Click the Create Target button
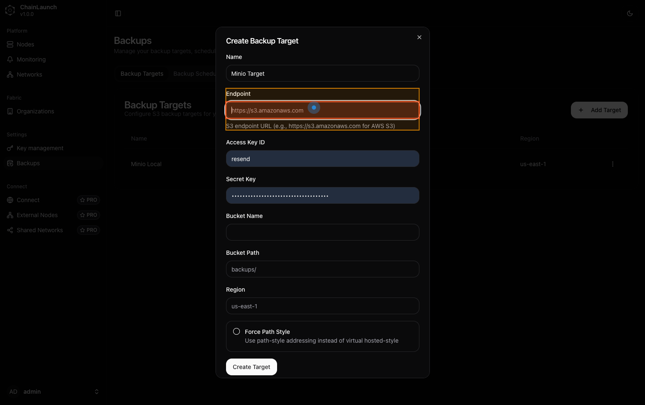Image resolution: width=645 pixels, height=405 pixels. coord(251,367)
